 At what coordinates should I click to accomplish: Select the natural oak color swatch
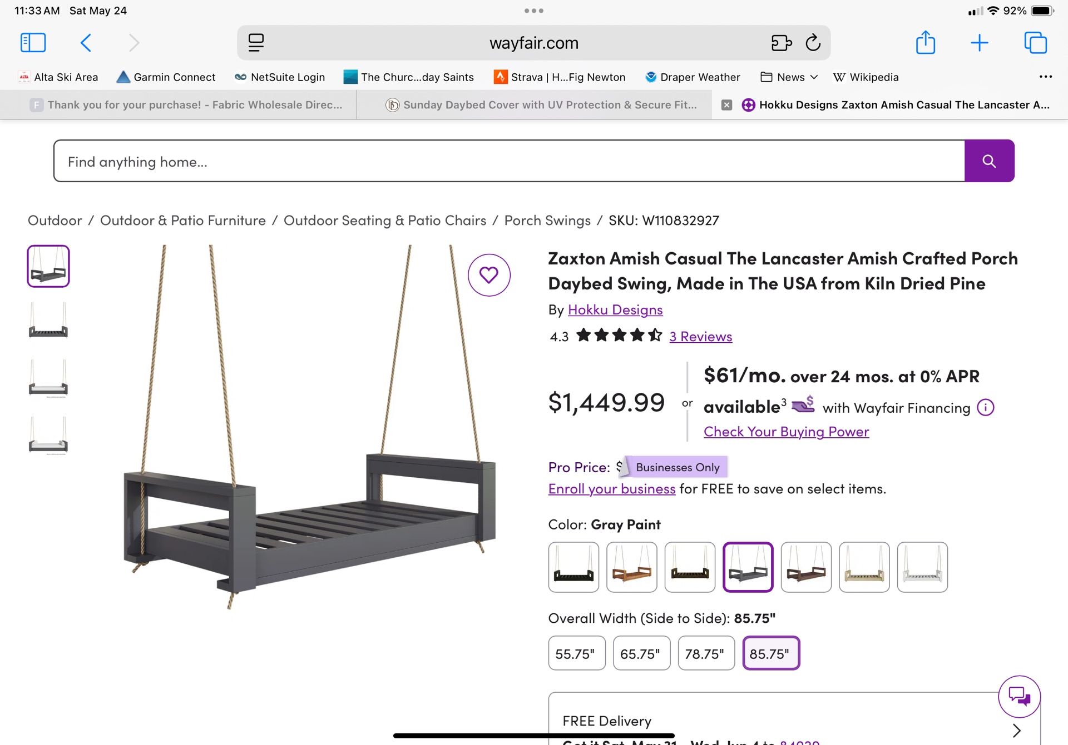tap(864, 568)
